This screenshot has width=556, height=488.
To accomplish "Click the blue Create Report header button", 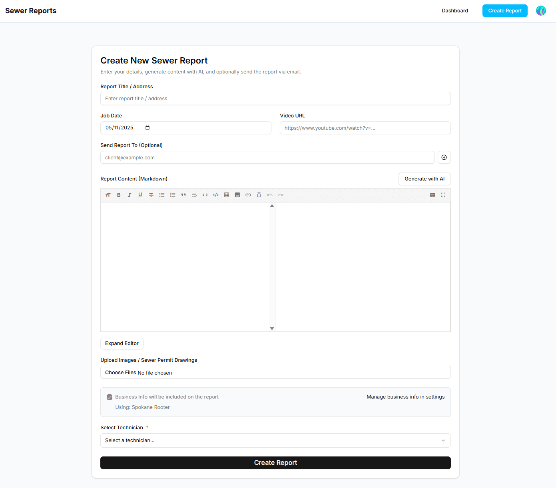I will [x=505, y=11].
